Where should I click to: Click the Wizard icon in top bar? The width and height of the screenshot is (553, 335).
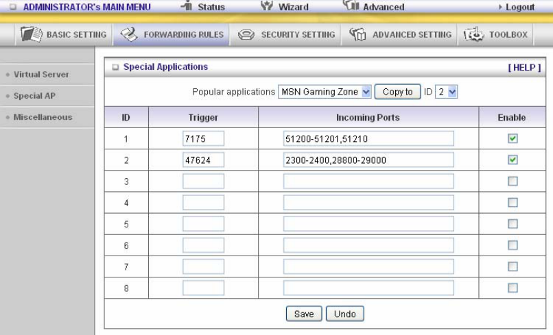pos(267,5)
